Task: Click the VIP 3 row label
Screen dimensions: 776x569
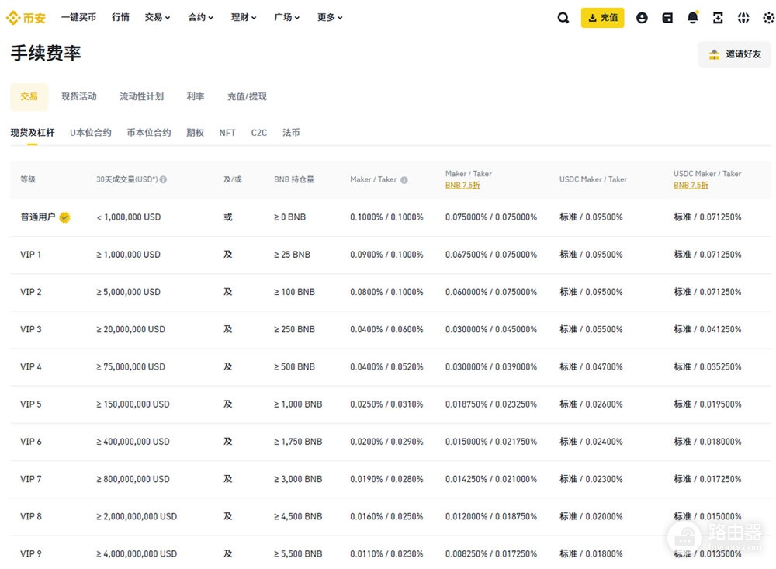Action: [31, 329]
